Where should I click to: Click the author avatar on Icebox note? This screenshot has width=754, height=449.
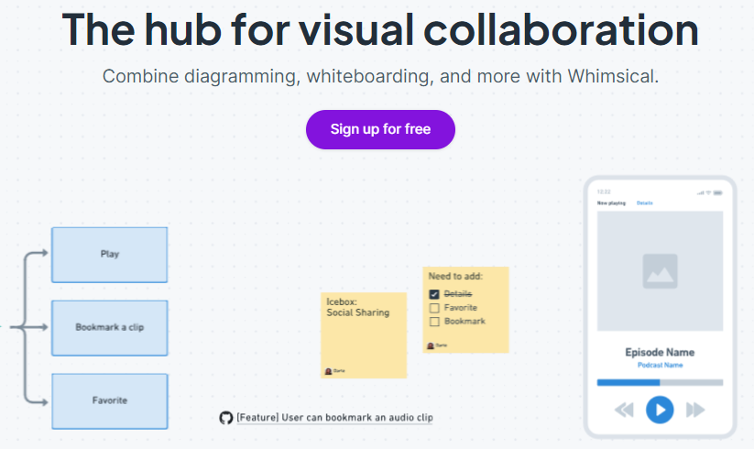click(x=329, y=368)
